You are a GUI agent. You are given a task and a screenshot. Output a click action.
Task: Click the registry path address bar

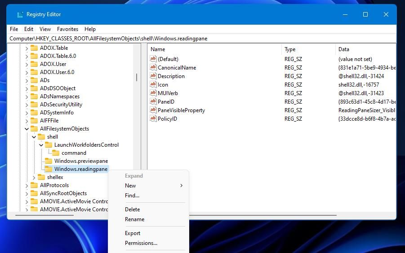201,39
